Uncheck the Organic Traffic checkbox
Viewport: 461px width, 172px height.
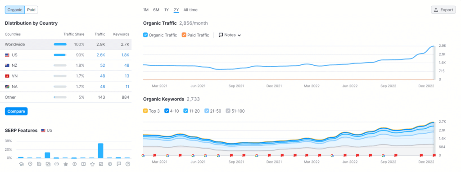click(145, 35)
